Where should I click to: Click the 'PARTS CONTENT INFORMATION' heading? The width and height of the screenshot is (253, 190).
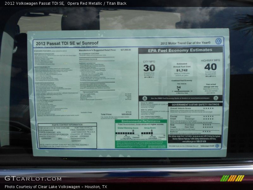(x=67, y=125)
